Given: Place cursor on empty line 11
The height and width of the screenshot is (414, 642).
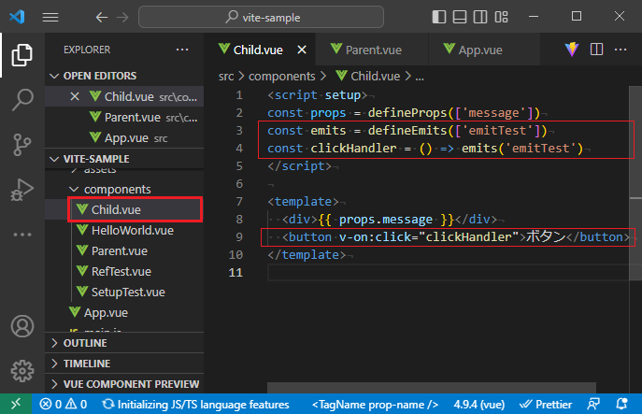Looking at the screenshot, I should click(448, 272).
